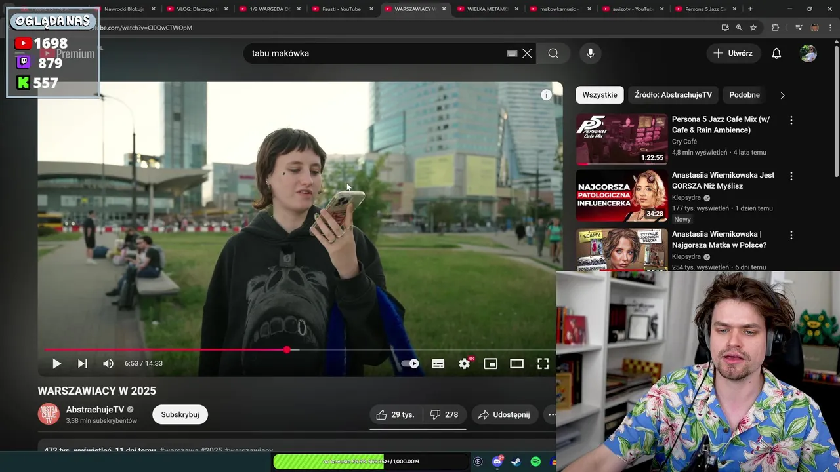
Task: Open the account avatar menu
Action: (808, 53)
